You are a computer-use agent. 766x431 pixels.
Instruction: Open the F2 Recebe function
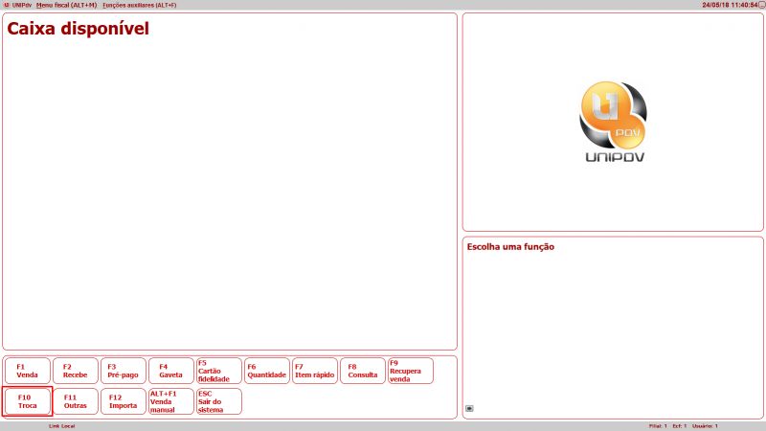click(x=76, y=371)
